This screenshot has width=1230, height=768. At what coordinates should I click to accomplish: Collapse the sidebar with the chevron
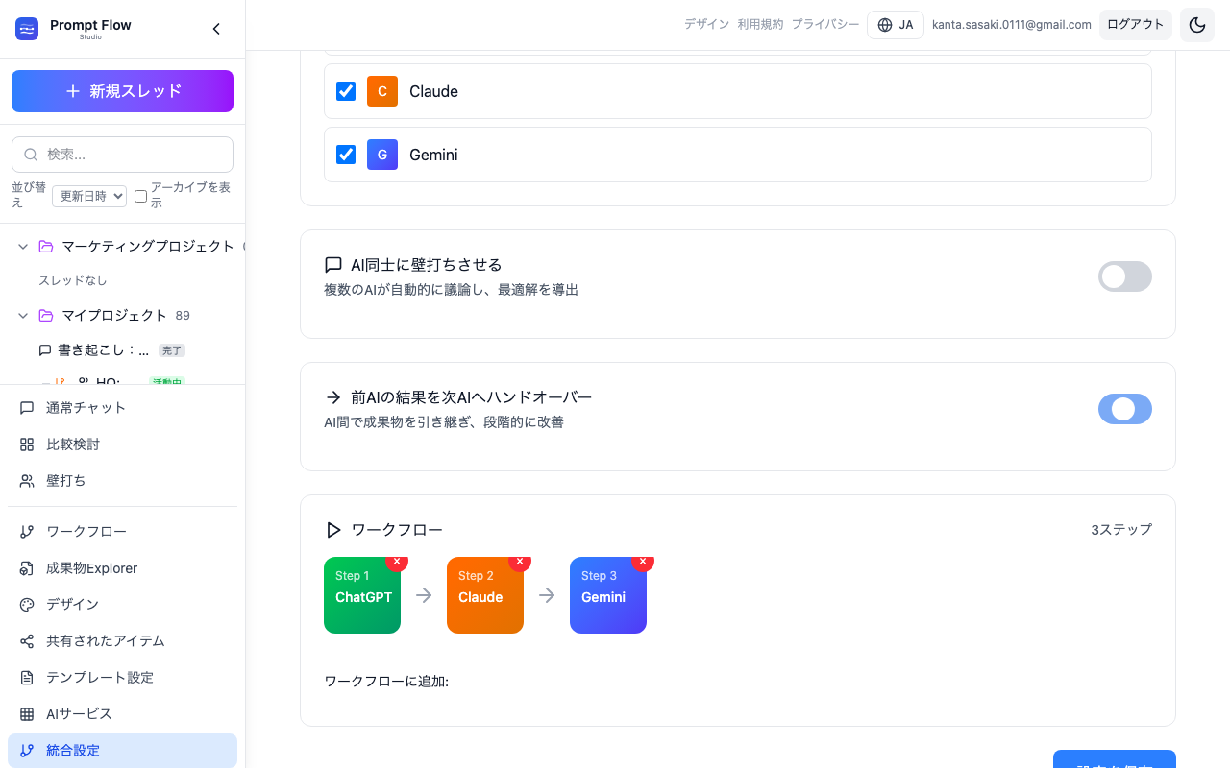216,29
